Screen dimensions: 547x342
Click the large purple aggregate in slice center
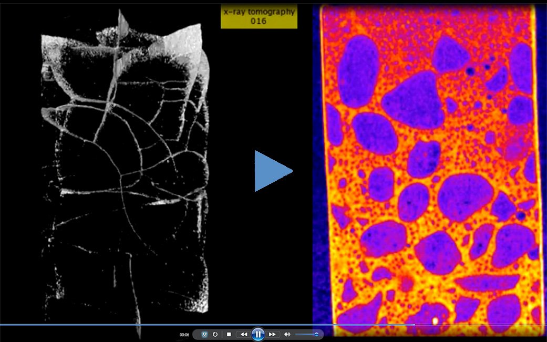(x=466, y=196)
